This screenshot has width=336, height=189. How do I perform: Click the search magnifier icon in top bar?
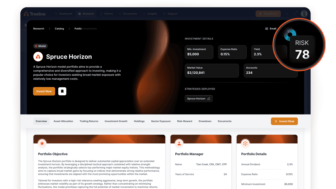[287, 14]
